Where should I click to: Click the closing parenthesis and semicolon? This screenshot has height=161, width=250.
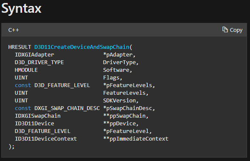coord(11,147)
